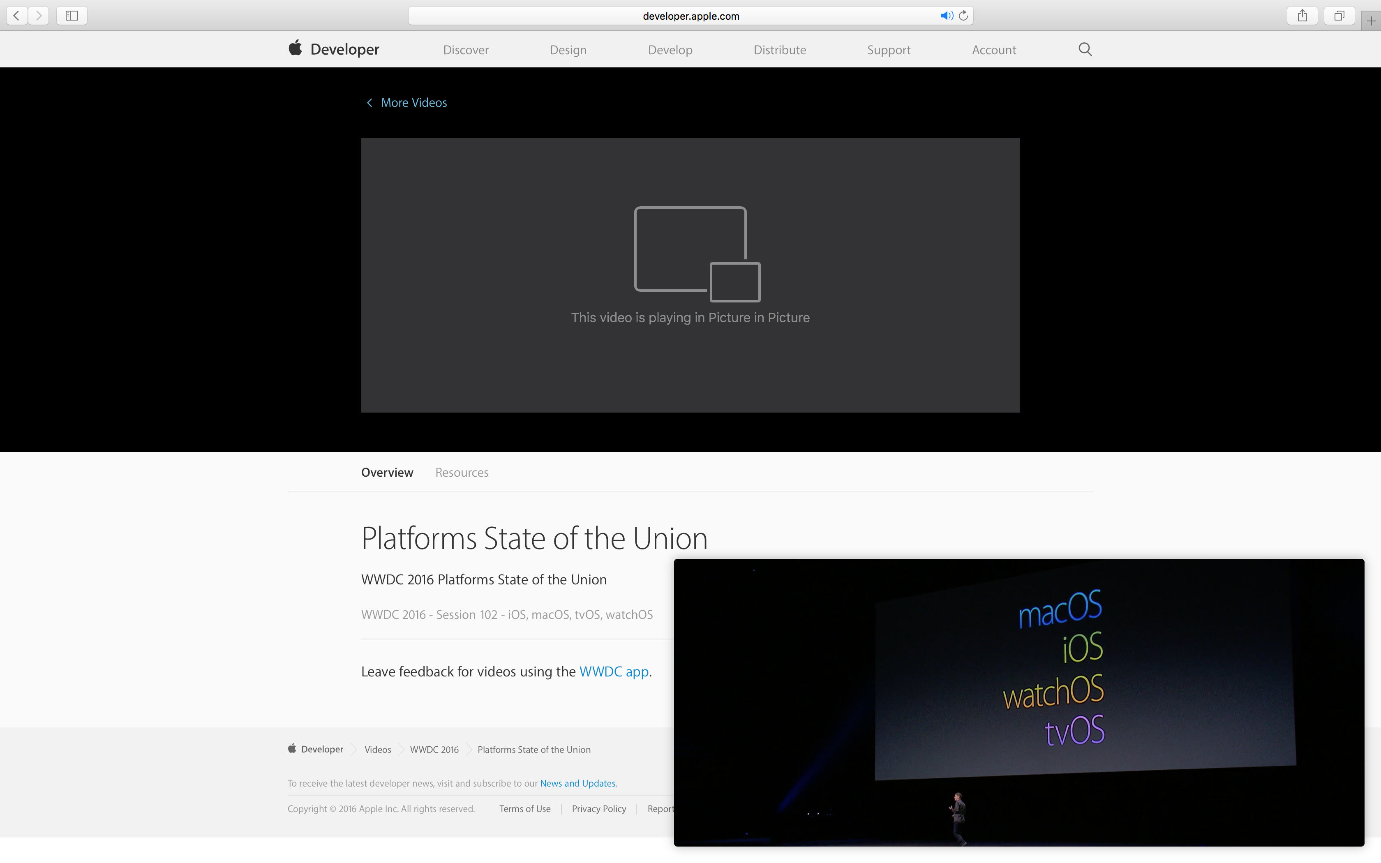Reload the developer.apple.com page
The image size is (1381, 863).
click(963, 16)
